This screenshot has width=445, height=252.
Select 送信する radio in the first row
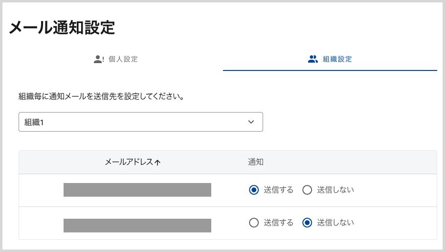[x=253, y=190]
